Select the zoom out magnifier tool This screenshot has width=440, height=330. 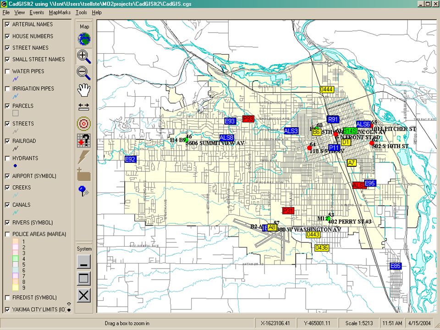[84, 73]
